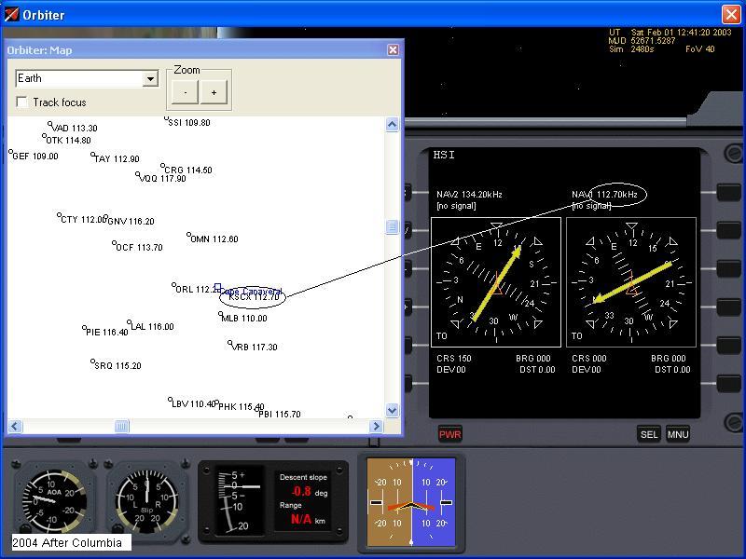The width and height of the screenshot is (746, 559).
Task: Click the map's horizontal scrollbar left arrow
Action: [15, 427]
